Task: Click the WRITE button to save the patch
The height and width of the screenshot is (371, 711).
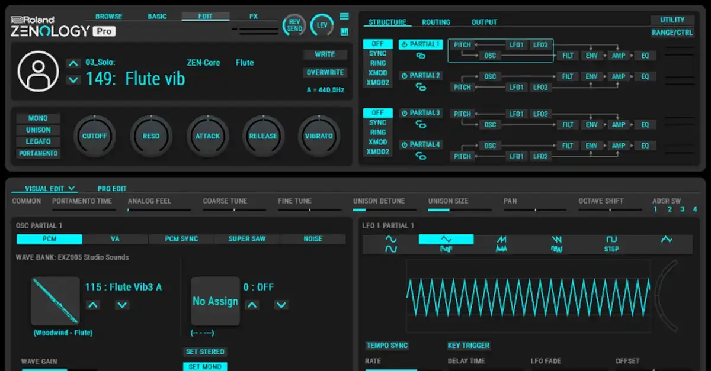Action: coord(325,54)
